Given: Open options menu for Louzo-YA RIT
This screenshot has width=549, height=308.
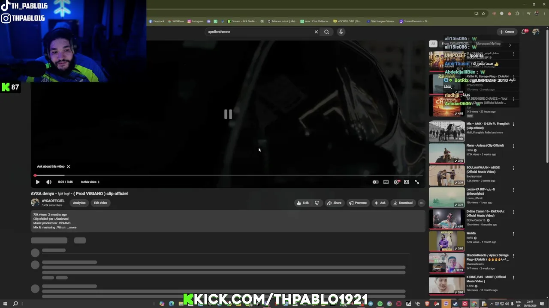Looking at the screenshot, I should 513,190.
